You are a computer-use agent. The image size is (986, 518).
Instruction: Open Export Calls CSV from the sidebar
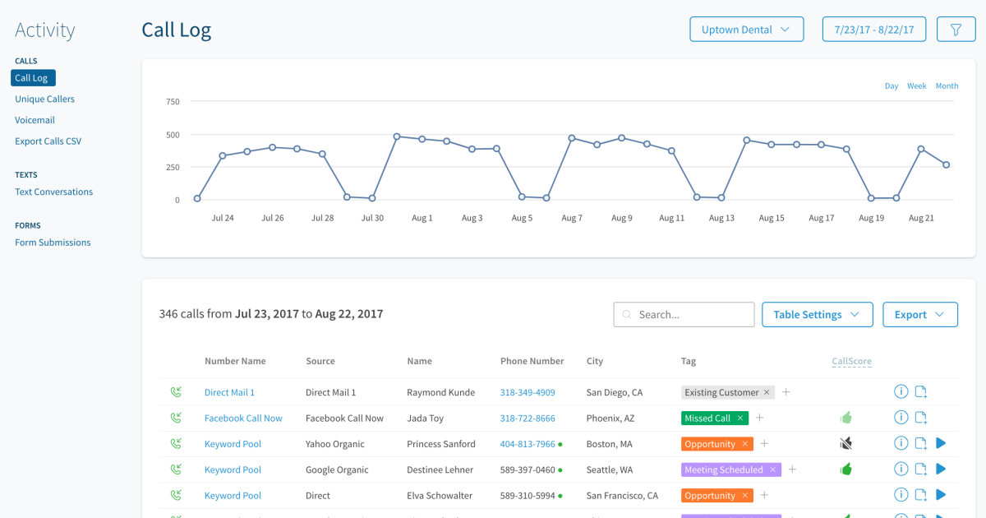coord(48,141)
